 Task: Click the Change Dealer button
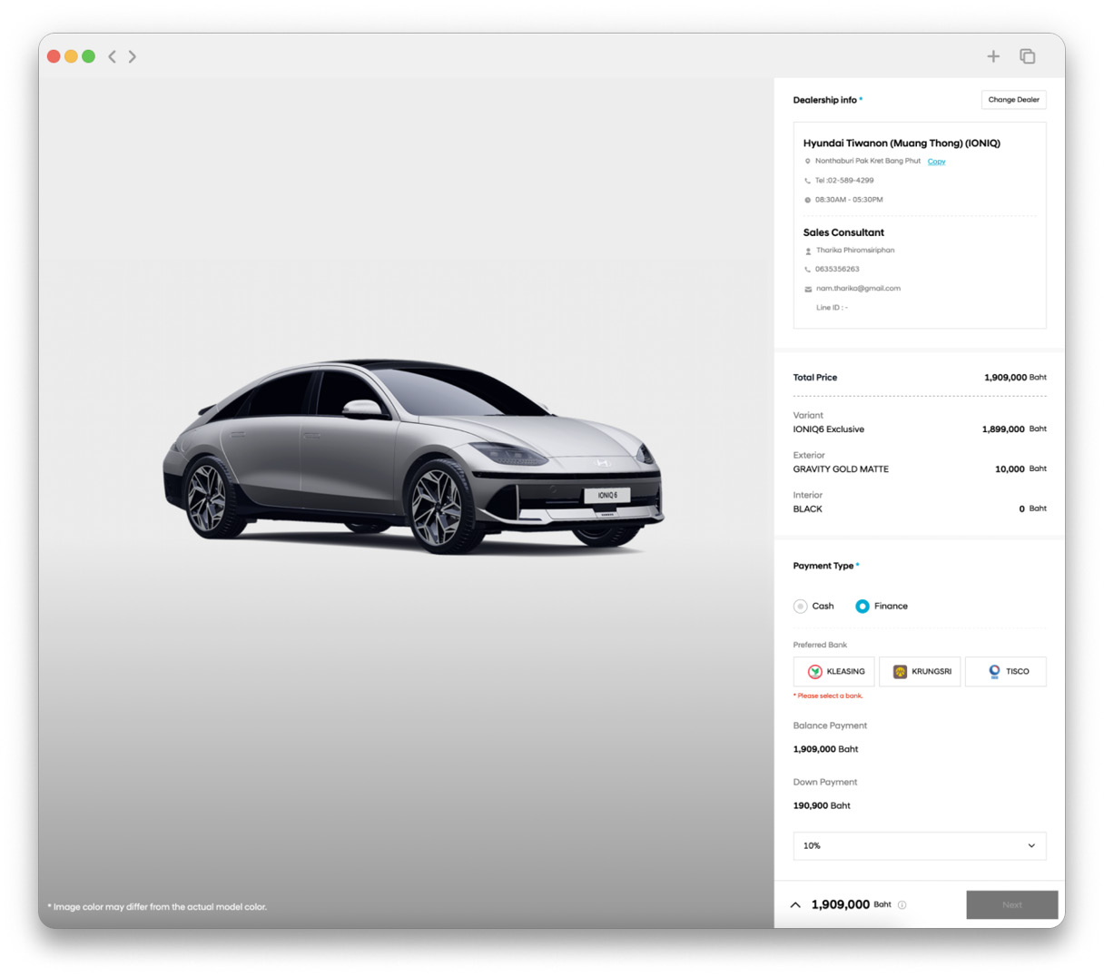[1013, 100]
